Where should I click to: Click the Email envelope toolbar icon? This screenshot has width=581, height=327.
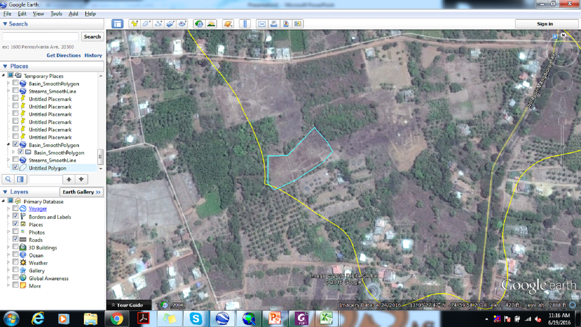pos(262,24)
